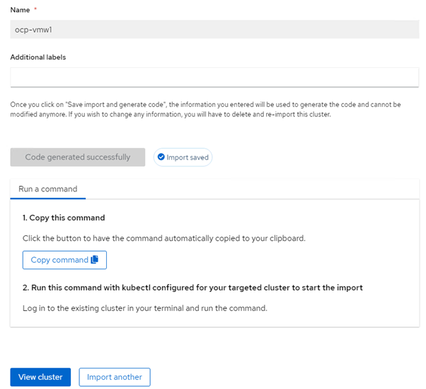Click the Additional labels field label
This screenshot has width=426, height=389.
pos(38,57)
